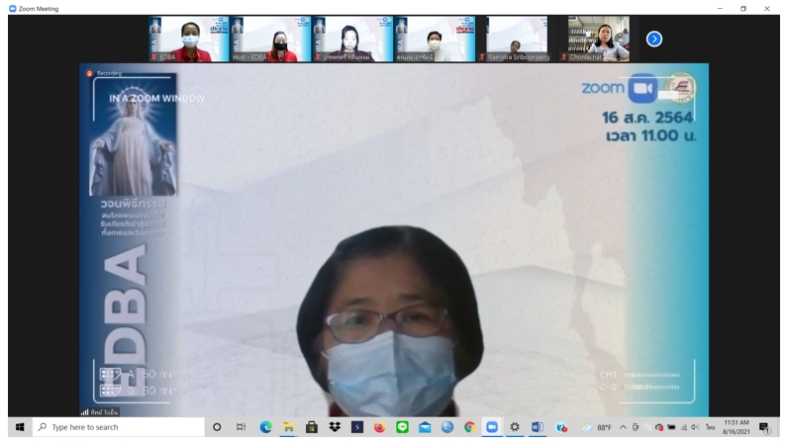This screenshot has height=443, width=785.
Task: Open Dropbox from the taskbar
Action: click(335, 427)
